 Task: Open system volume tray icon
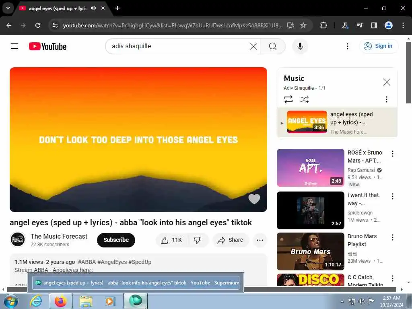point(362,301)
